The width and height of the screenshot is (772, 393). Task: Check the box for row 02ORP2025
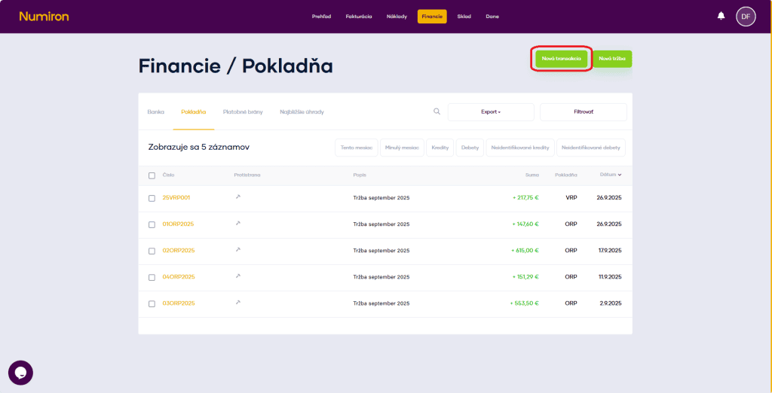click(x=152, y=251)
